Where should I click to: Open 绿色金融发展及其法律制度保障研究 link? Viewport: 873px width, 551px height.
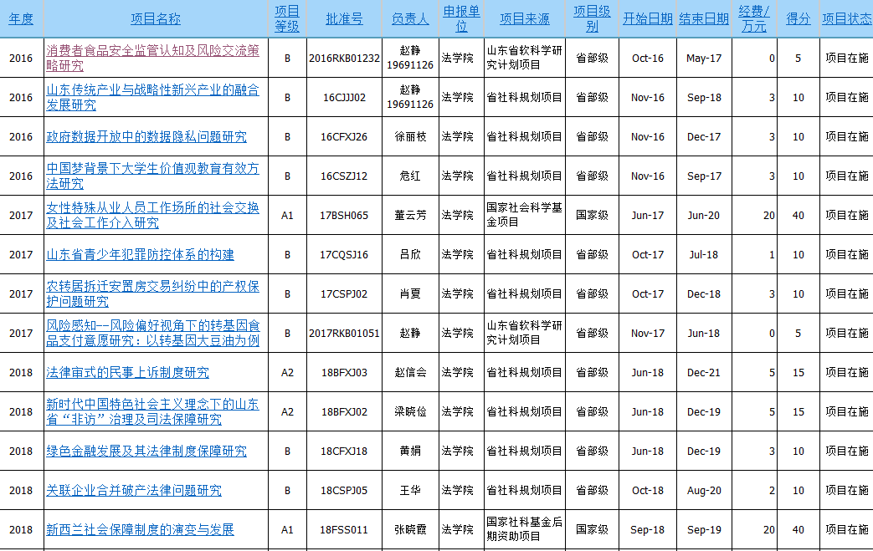(146, 452)
